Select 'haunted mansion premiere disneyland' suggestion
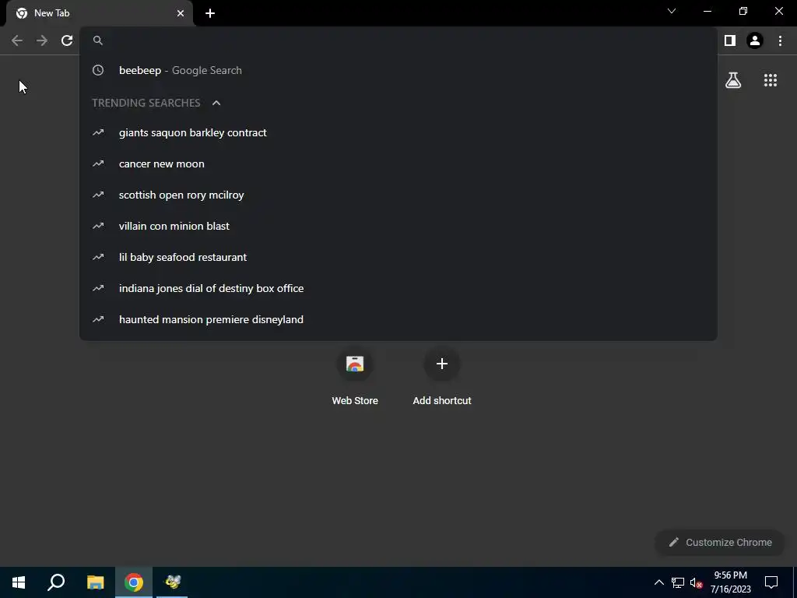 click(398, 319)
